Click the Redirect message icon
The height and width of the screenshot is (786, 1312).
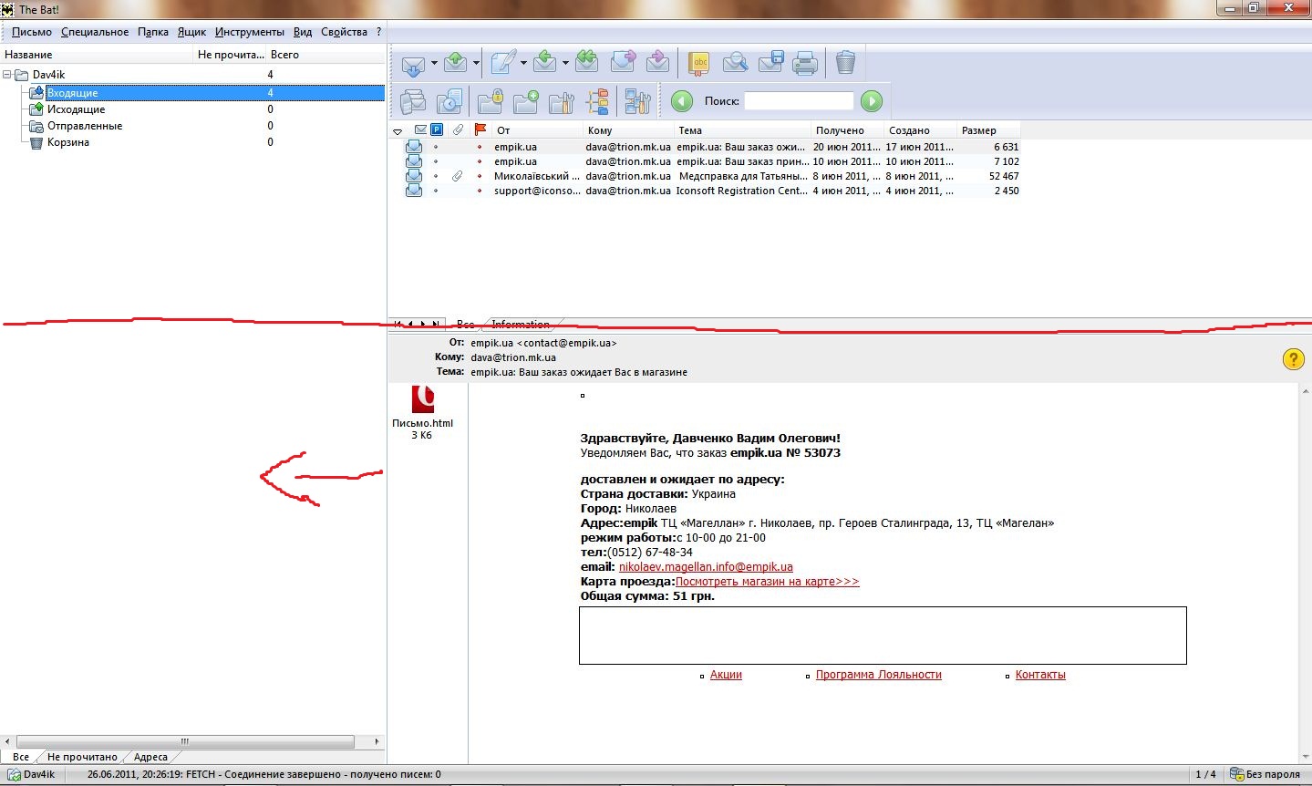pyautogui.click(x=657, y=63)
